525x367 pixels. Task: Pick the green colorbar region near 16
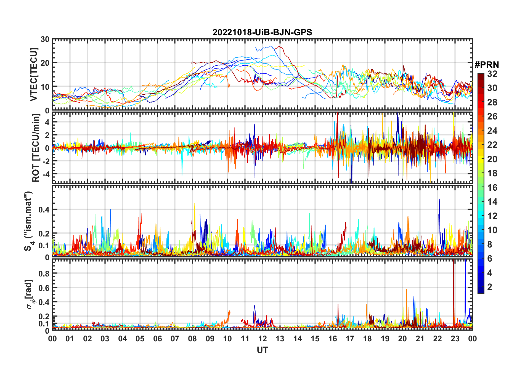481,188
